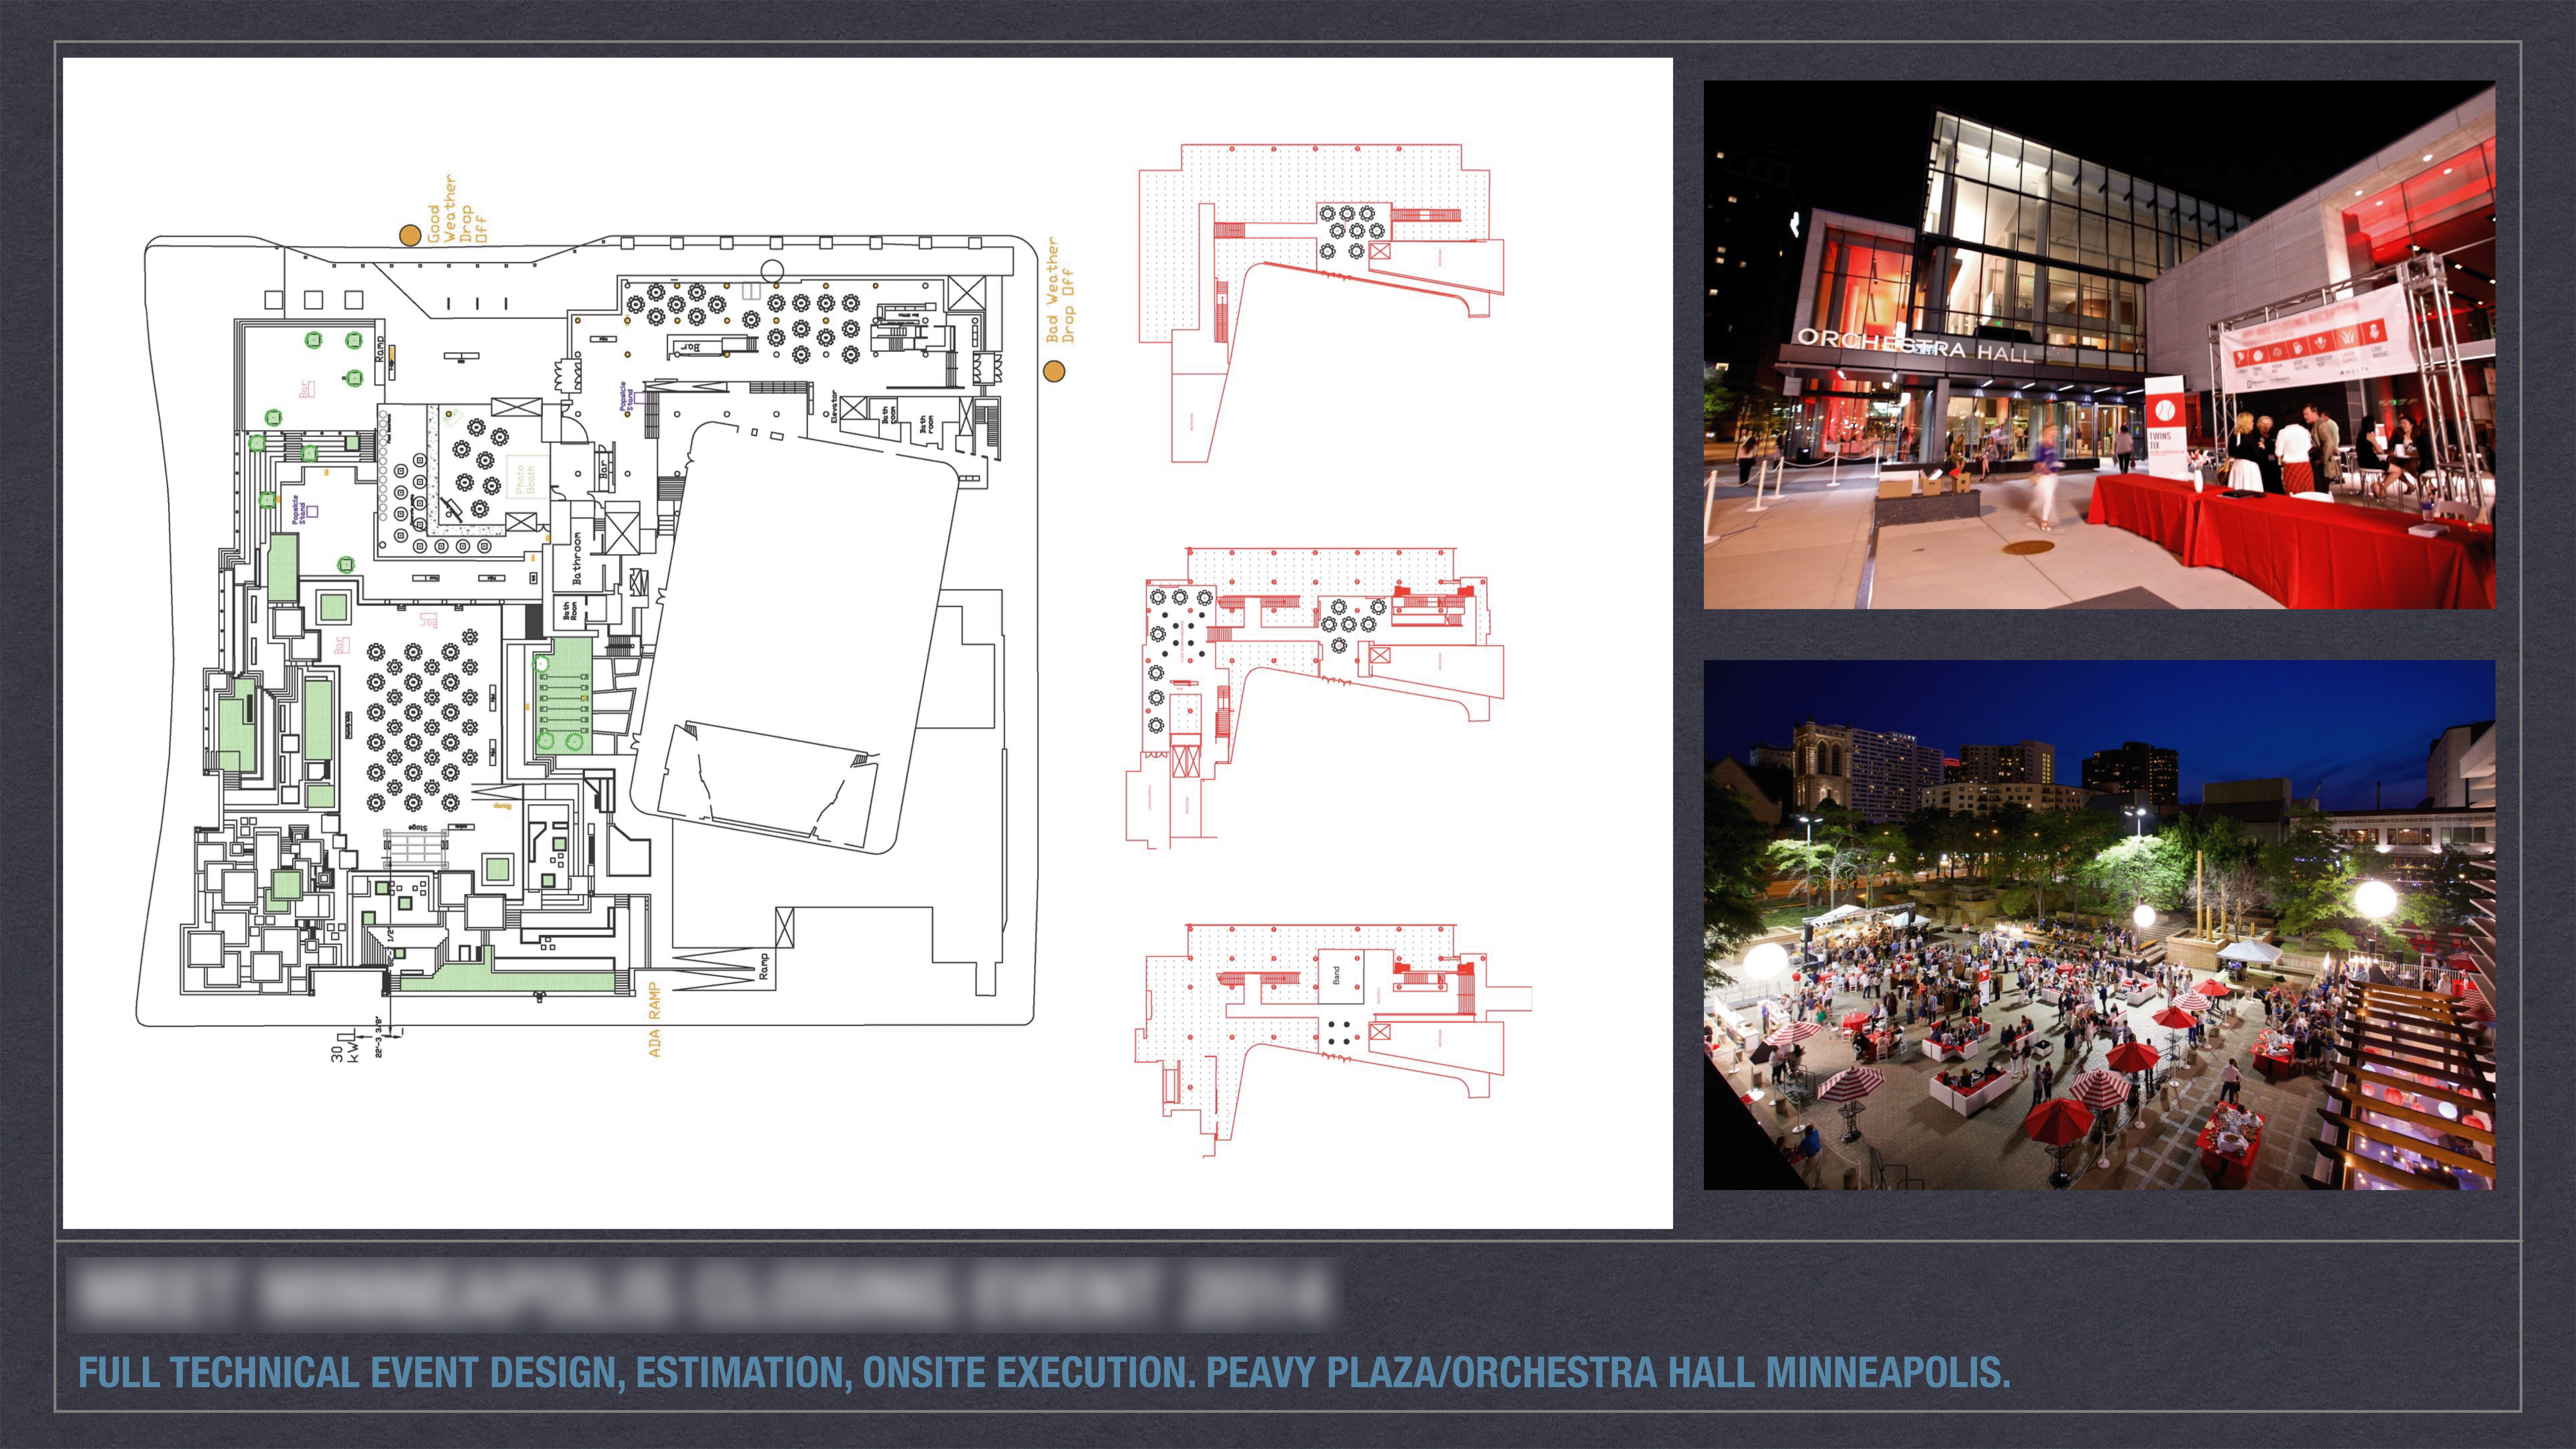Select the 'Photo Booth' label in the plan
The width and height of the screenshot is (2576, 1449).
pos(525,480)
